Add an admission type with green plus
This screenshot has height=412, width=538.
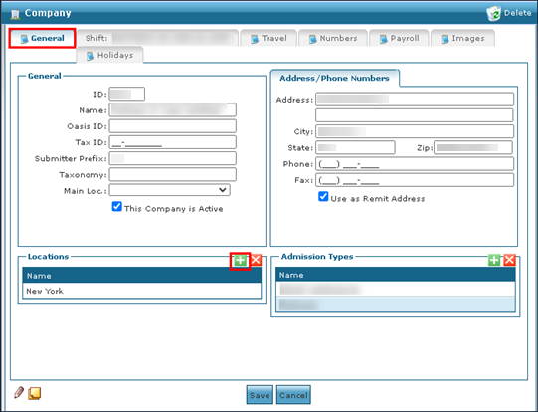[x=494, y=260]
